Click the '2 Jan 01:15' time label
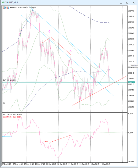Viewport: 138px width, 168px height. coord(95,164)
